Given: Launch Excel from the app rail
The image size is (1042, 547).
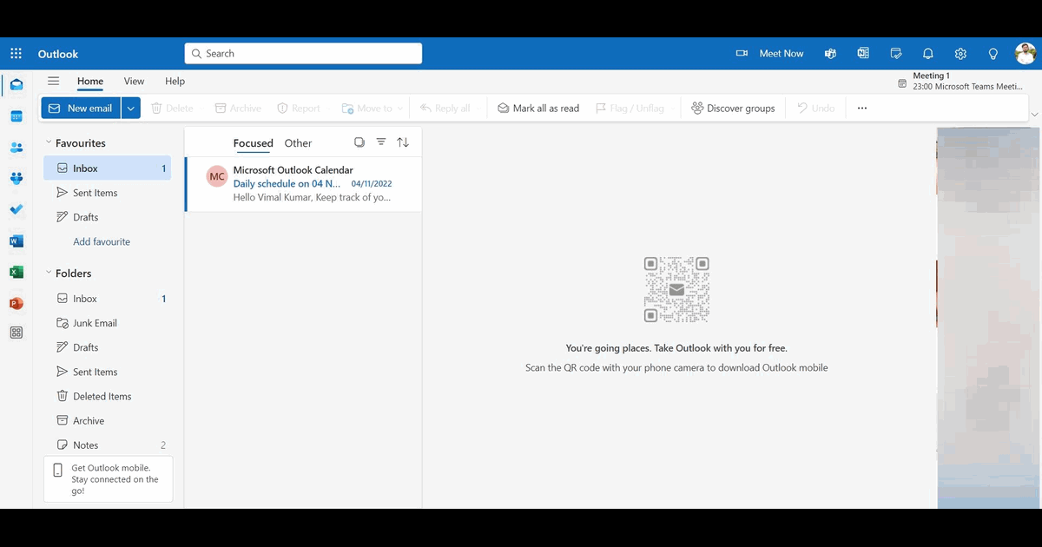Looking at the screenshot, I should [16, 273].
